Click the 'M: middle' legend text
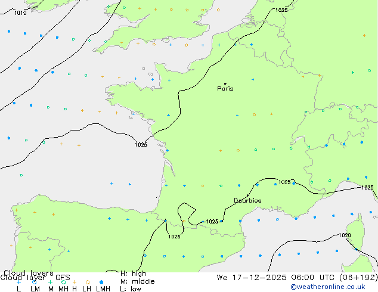 pos(137,281)
